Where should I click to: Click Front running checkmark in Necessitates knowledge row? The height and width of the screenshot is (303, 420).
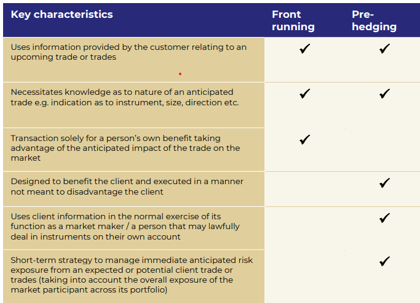click(305, 94)
